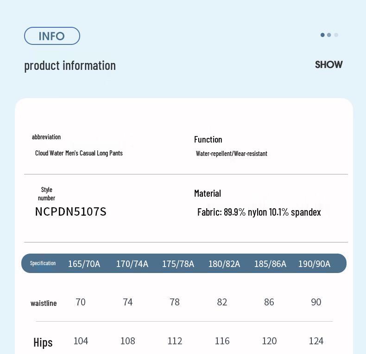Select the 175/78A size column header
This screenshot has height=354, width=366.
point(178,264)
